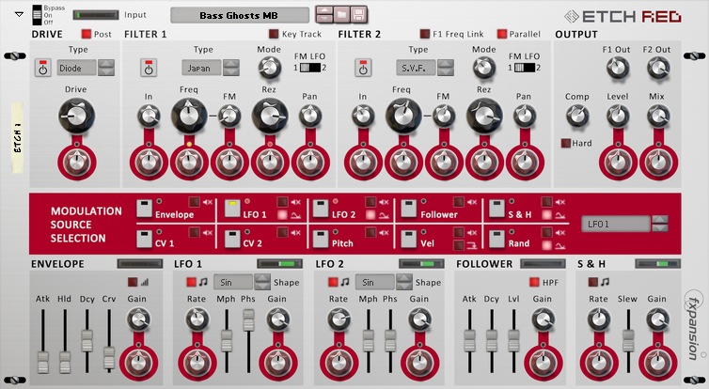Viewport: 709px width, 389px height.
Task: Click the Filter 1 Mode knob
Action: [x=269, y=69]
